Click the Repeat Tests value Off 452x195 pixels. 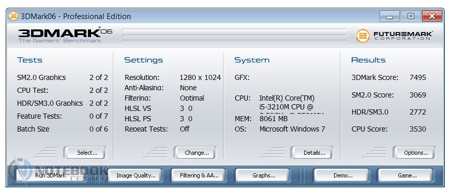(185, 129)
